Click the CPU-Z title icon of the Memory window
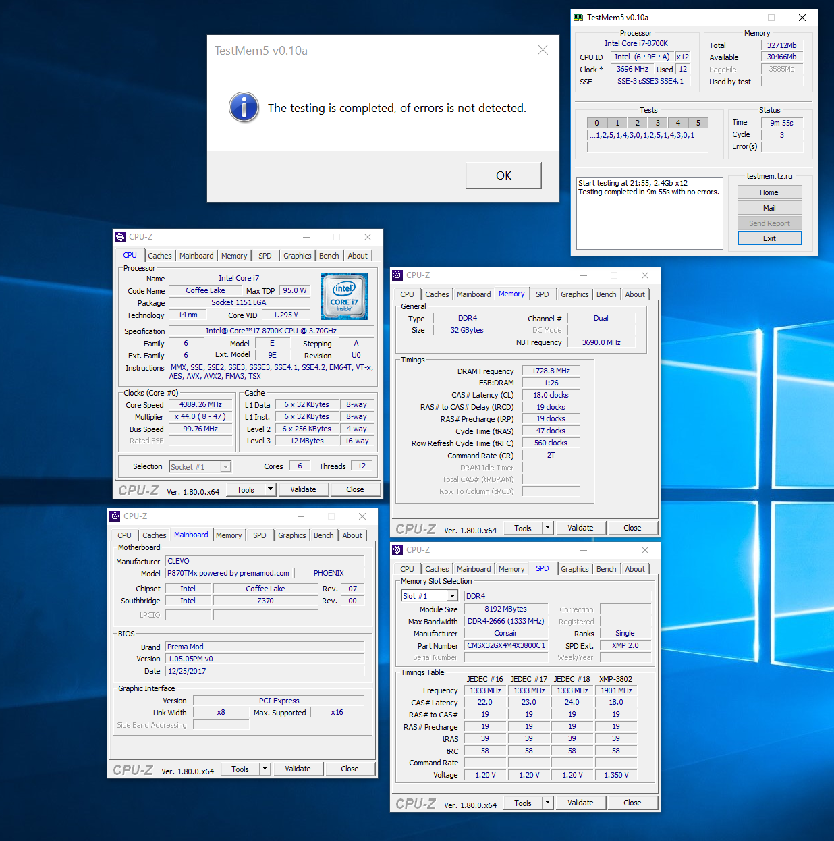Image resolution: width=834 pixels, height=841 pixels. tap(397, 275)
